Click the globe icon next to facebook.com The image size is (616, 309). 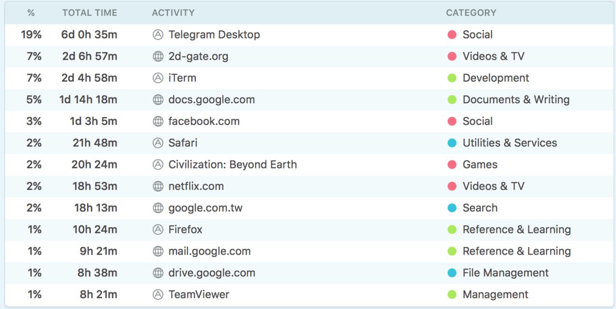[158, 121]
